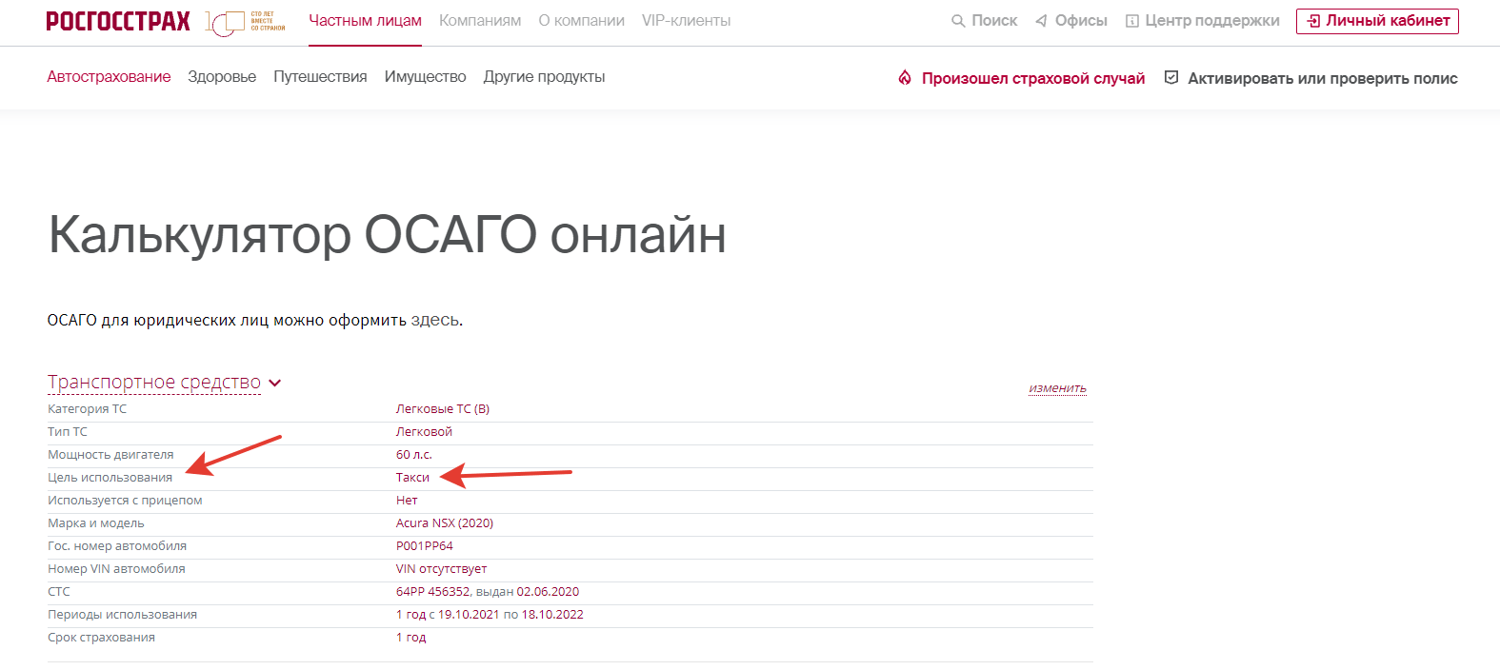Click the Транспортное средство heading
Viewport: 1500px width, 670px height.
(154, 382)
